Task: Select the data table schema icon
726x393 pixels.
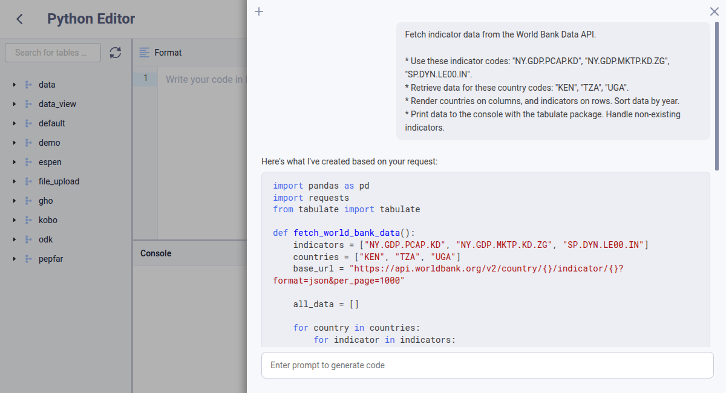Action: click(28, 84)
